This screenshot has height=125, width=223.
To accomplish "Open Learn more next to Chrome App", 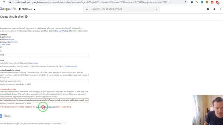I will (13, 42).
